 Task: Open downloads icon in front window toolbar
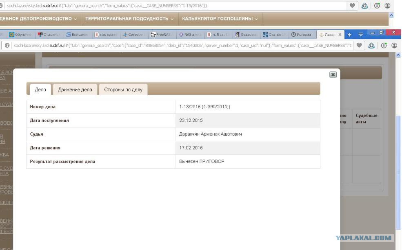[384, 46]
